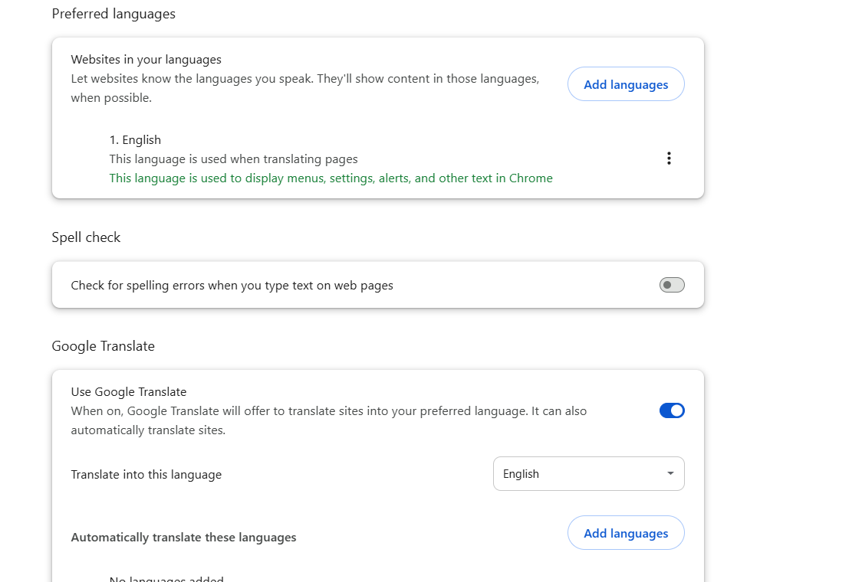Click Add languages beside Websites in your languages
Viewport: 862px width, 582px height.
tap(626, 84)
